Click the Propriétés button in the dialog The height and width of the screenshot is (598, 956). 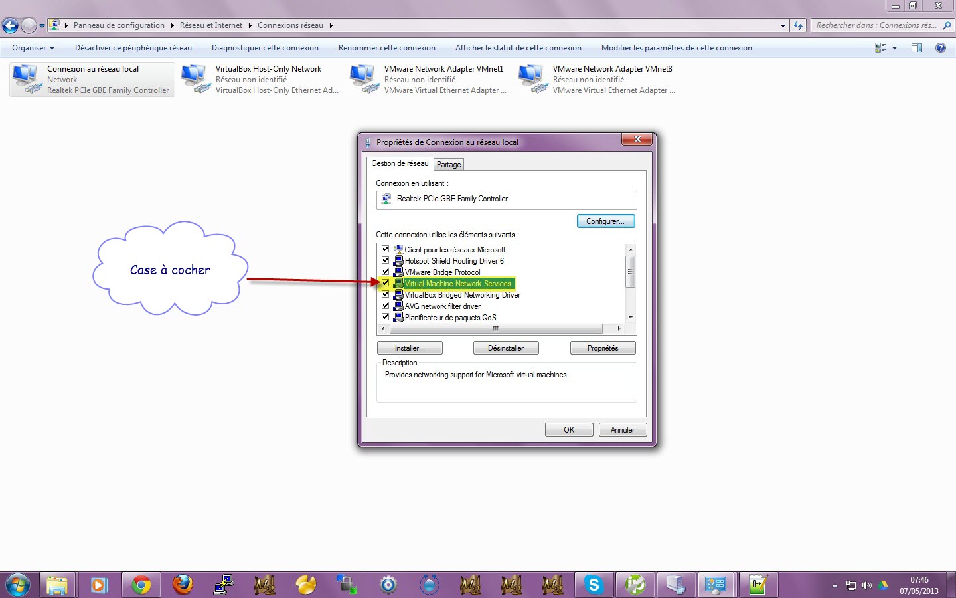[603, 348]
